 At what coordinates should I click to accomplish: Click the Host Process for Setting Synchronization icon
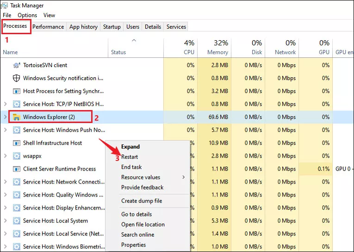[x=17, y=91]
